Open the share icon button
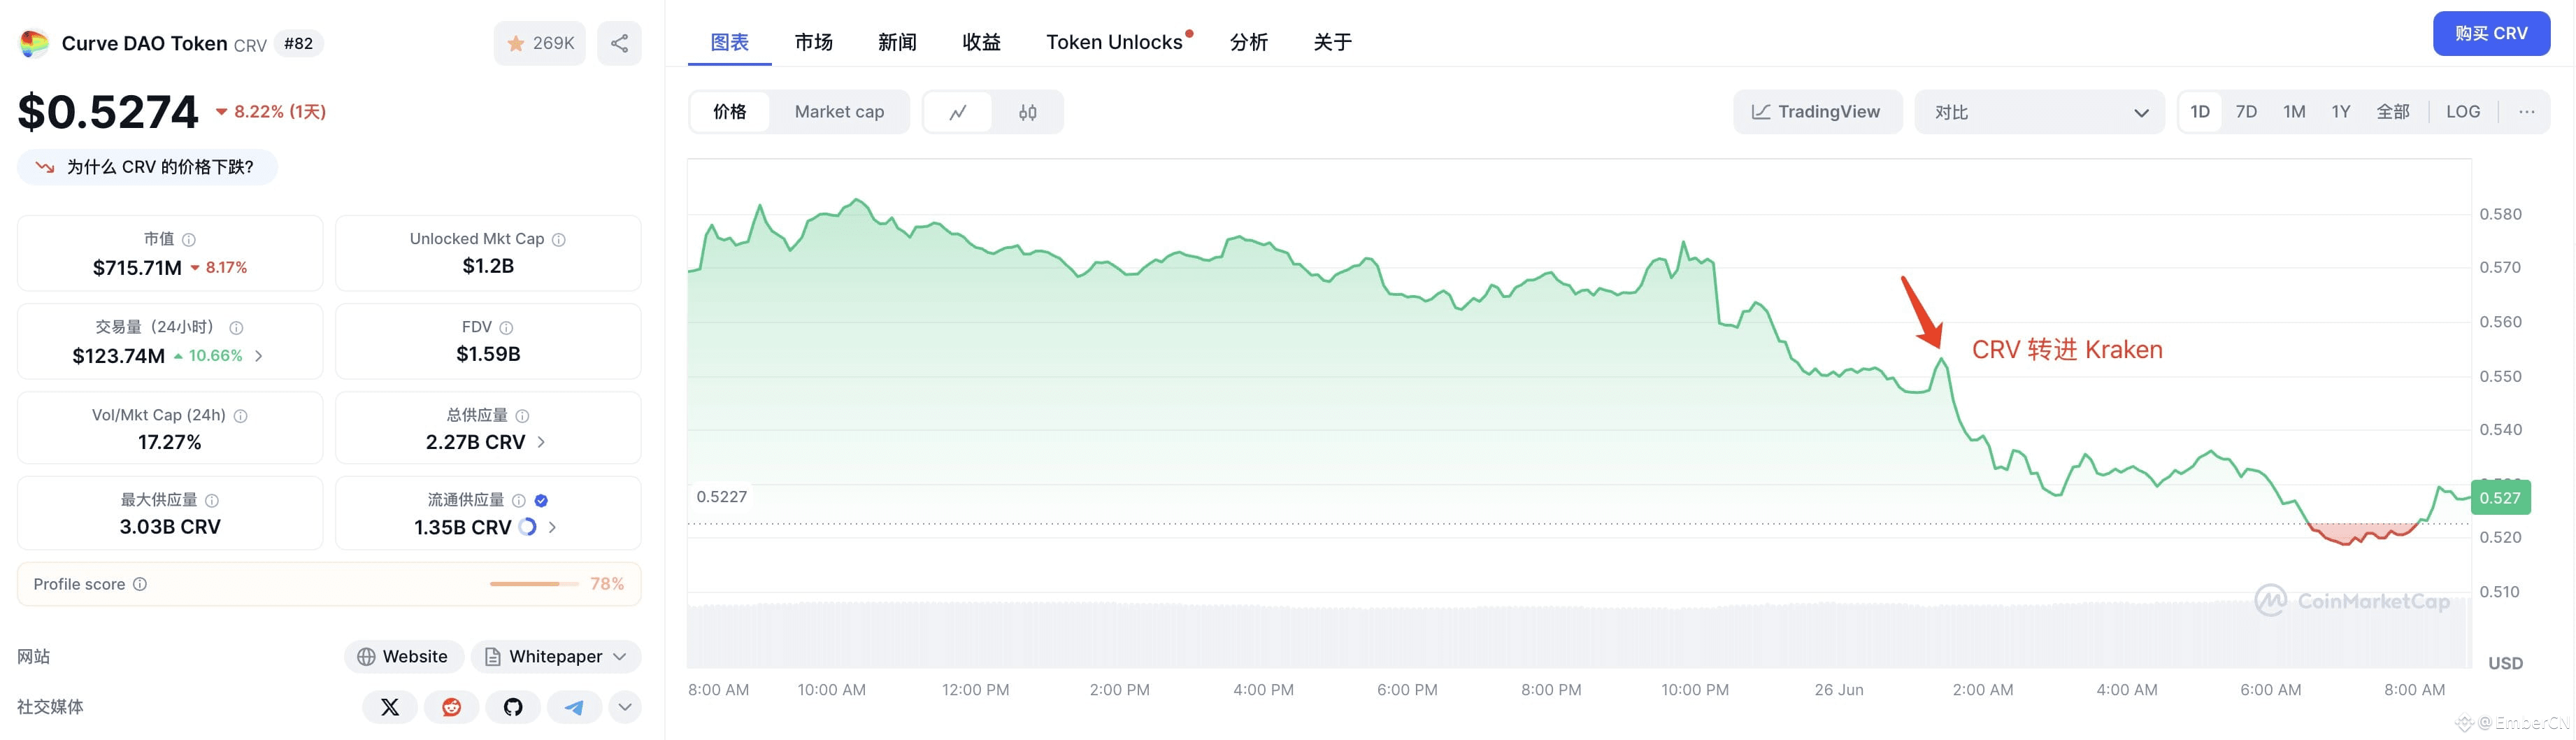The width and height of the screenshot is (2576, 740). (x=620, y=43)
